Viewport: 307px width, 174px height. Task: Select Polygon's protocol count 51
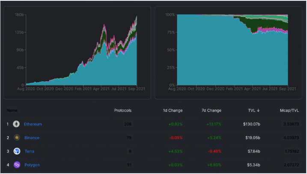[129, 165]
